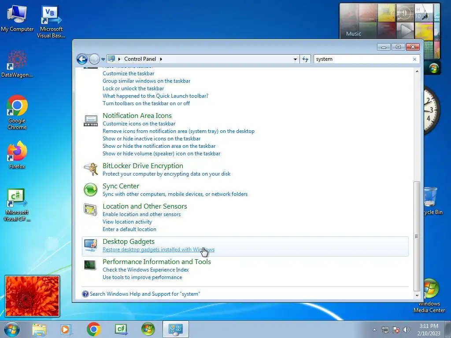Viewport: 451px width, 338px height.
Task: Open 'Enable location and other sensors'
Action: click(x=141, y=214)
